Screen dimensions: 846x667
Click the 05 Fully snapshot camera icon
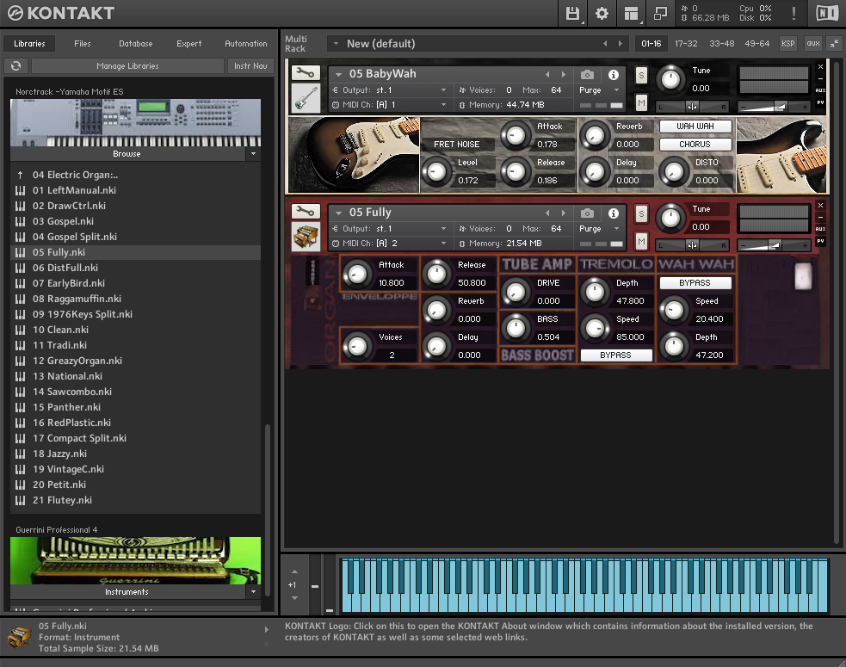pos(587,213)
